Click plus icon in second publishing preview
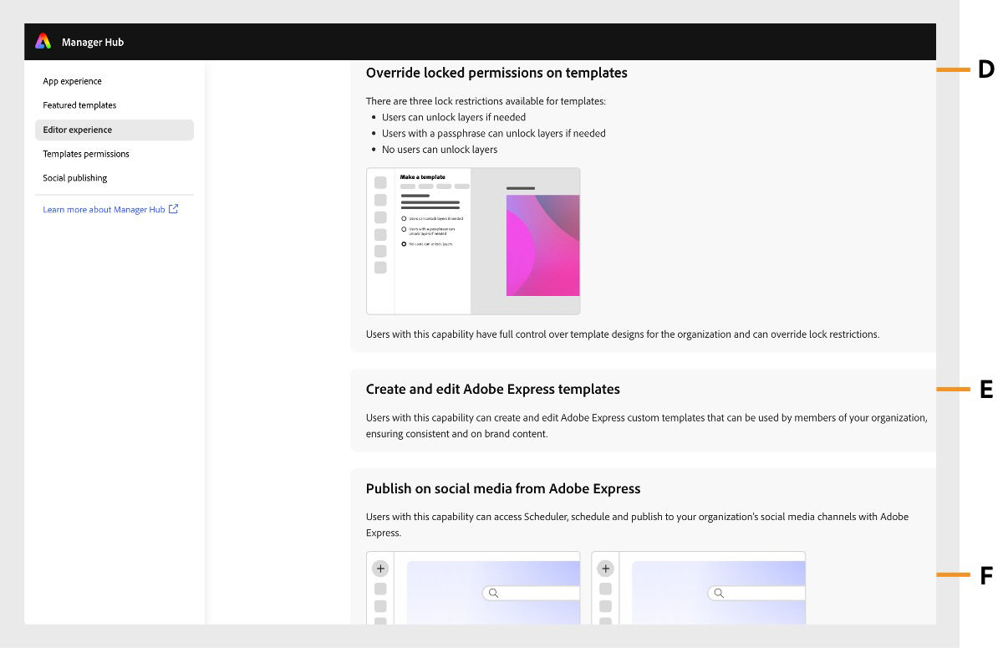 pyautogui.click(x=605, y=569)
